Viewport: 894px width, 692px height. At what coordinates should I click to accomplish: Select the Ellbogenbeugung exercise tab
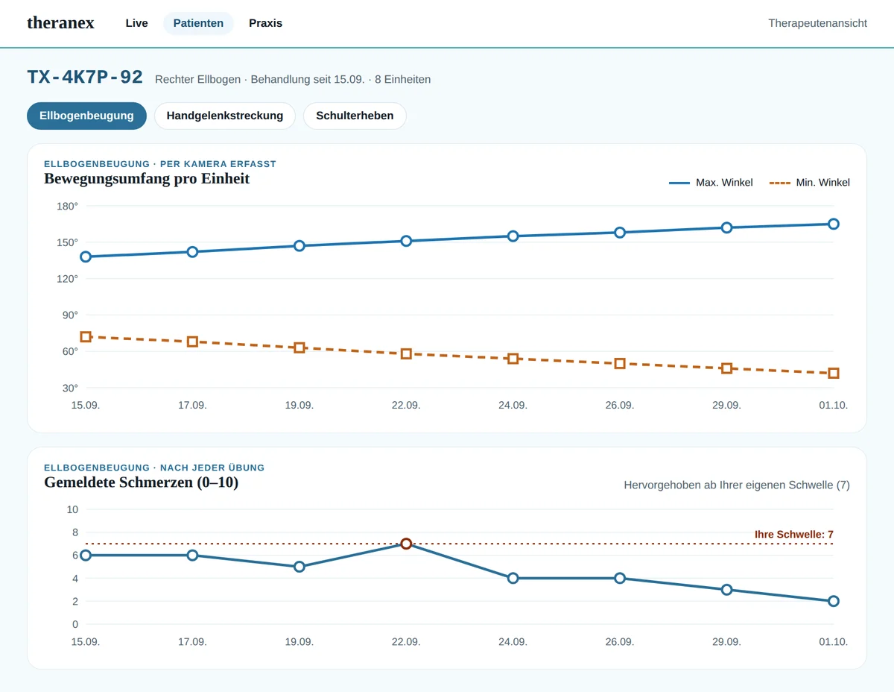click(x=87, y=116)
